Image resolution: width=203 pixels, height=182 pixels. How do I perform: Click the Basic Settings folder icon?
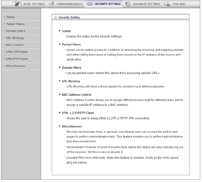tap(18, 4)
